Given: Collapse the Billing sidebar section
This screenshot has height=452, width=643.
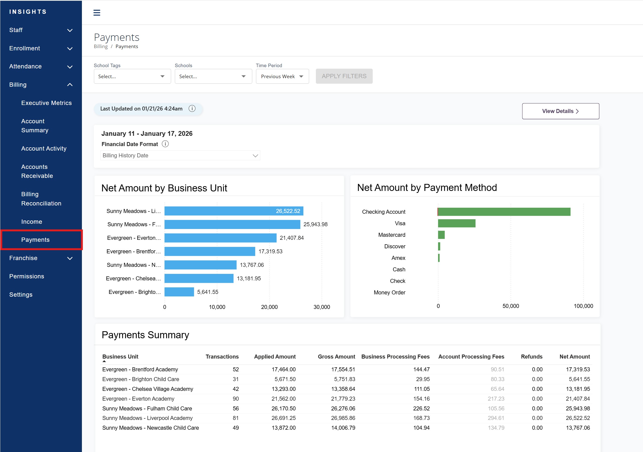Looking at the screenshot, I should [x=70, y=85].
